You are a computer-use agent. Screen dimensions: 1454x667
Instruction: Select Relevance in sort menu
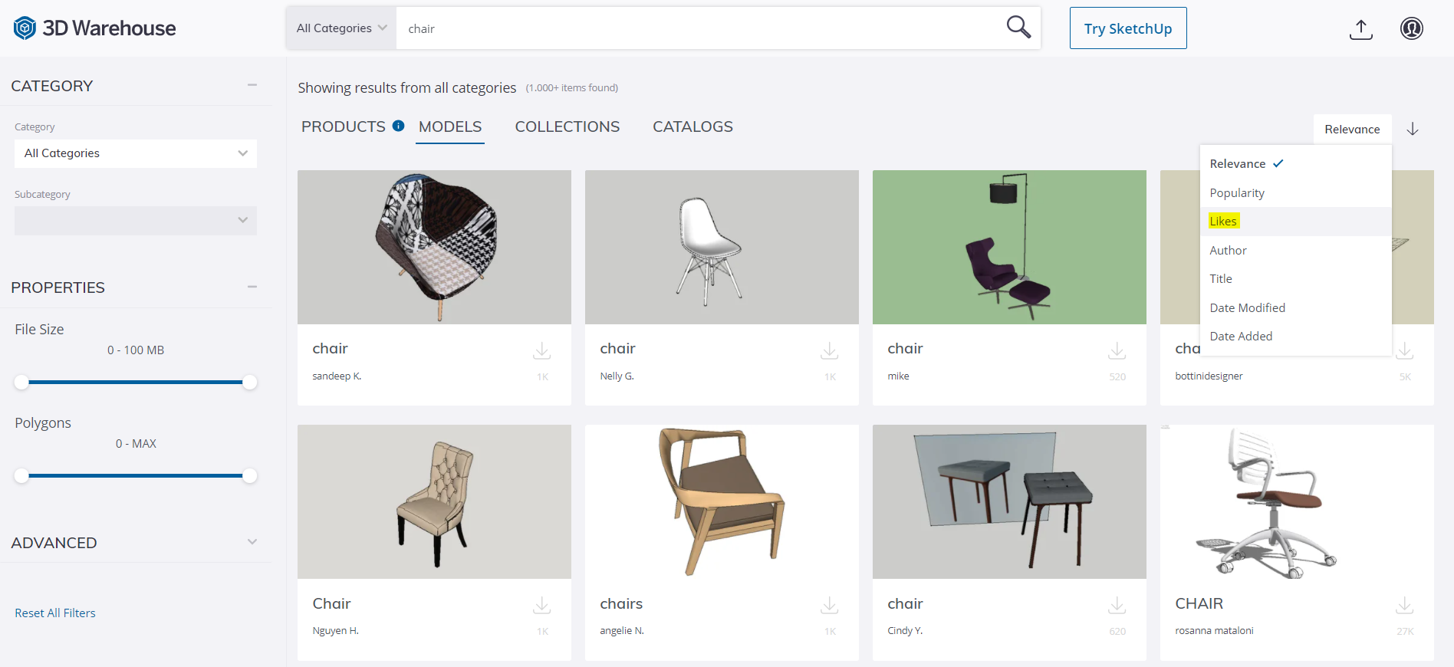tap(1295, 163)
